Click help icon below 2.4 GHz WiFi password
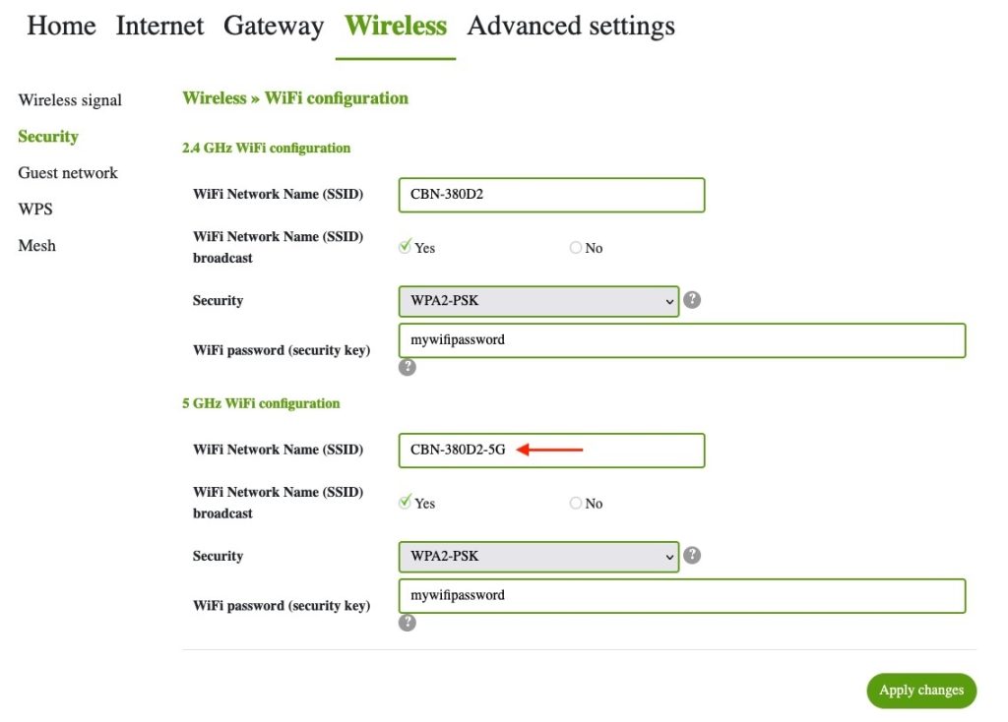1008x722 pixels. [408, 367]
